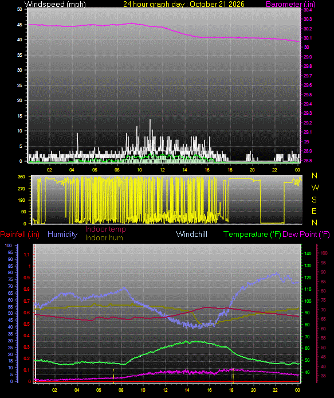Select the '29.5' barometer axis value
The image size is (334, 398).
coord(308,95)
